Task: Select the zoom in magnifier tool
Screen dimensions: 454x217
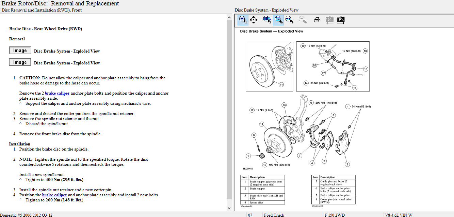Action: (243, 20)
